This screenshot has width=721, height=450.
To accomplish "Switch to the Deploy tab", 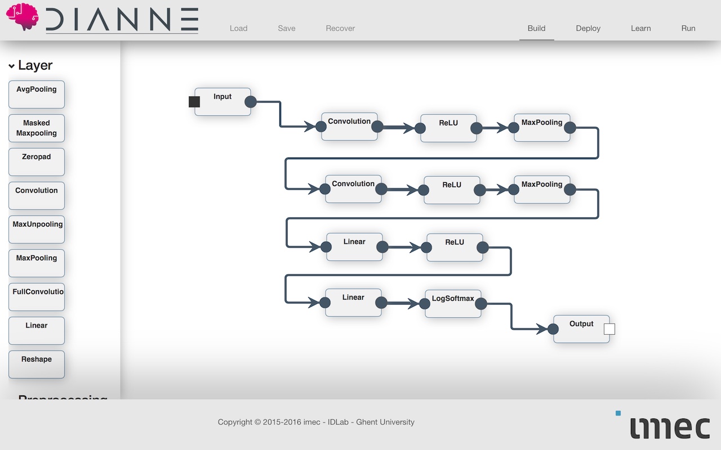I will [588, 28].
